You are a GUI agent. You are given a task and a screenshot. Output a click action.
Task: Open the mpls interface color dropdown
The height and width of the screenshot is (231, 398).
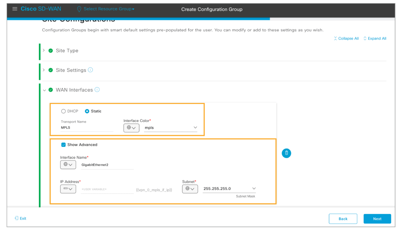[x=171, y=128]
